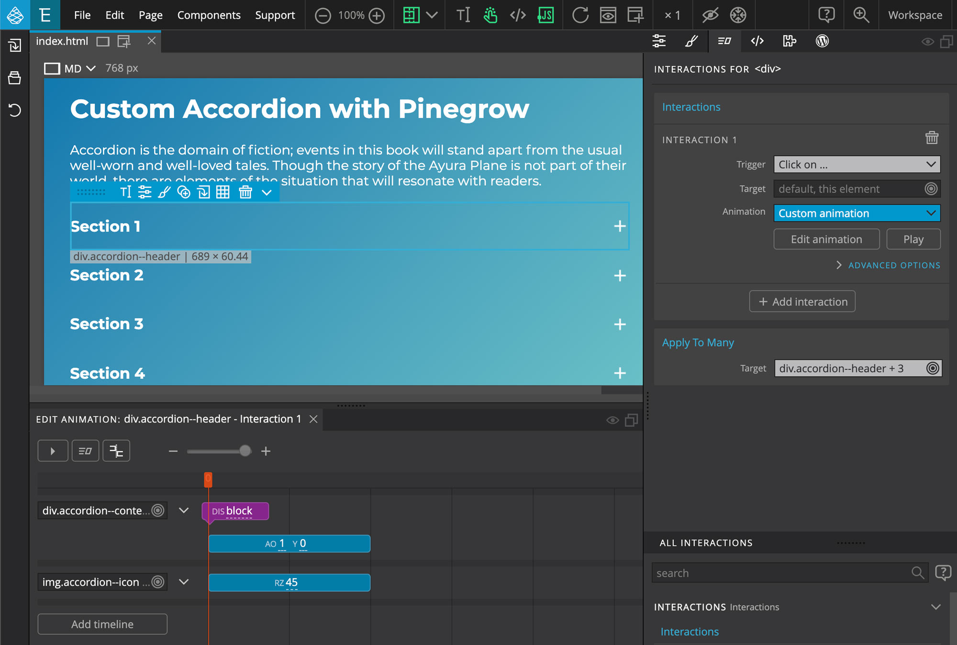
Task: Open the Support menu
Action: (x=275, y=15)
